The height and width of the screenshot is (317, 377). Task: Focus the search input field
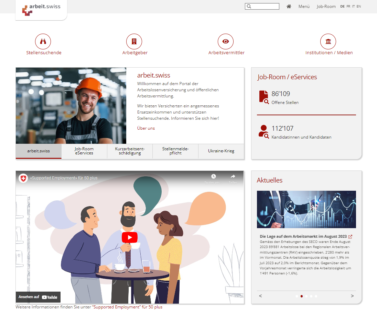coord(262,7)
